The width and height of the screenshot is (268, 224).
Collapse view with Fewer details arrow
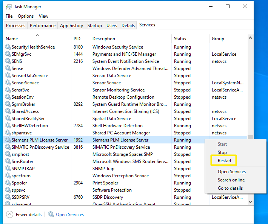9,215
